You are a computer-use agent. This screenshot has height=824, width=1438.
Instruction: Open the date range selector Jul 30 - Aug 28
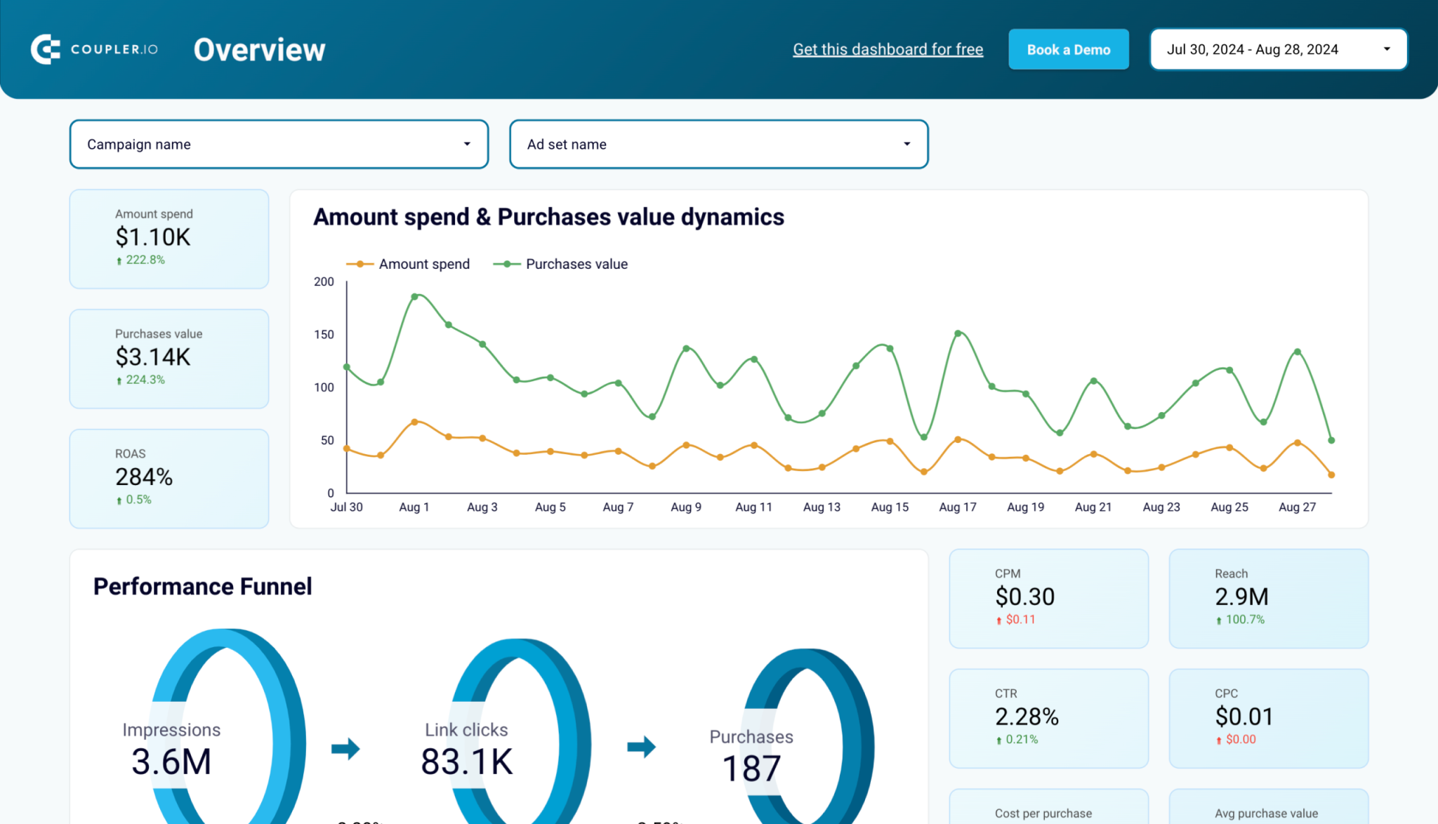[x=1278, y=49]
